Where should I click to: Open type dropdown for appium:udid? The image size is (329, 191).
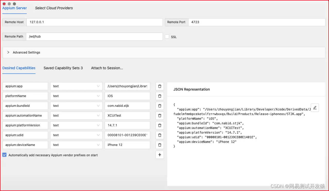(76, 135)
